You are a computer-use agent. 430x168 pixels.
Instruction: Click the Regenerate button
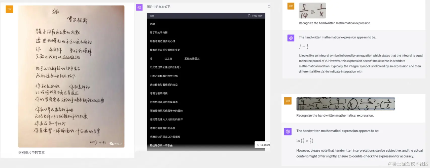click(263, 145)
